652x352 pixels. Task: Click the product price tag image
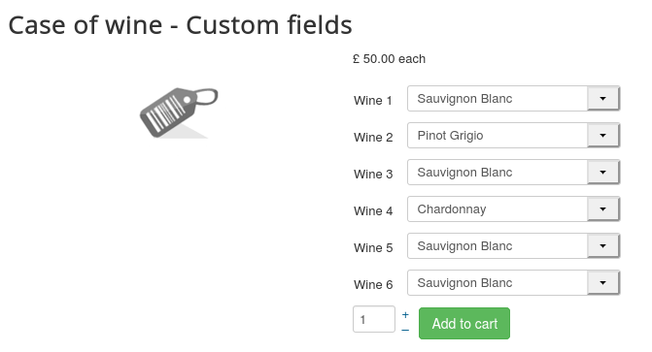179,112
